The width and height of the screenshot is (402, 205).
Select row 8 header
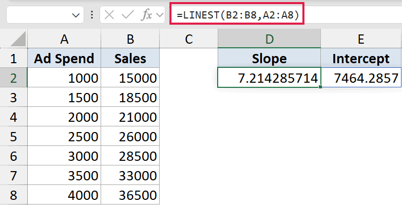point(13,195)
